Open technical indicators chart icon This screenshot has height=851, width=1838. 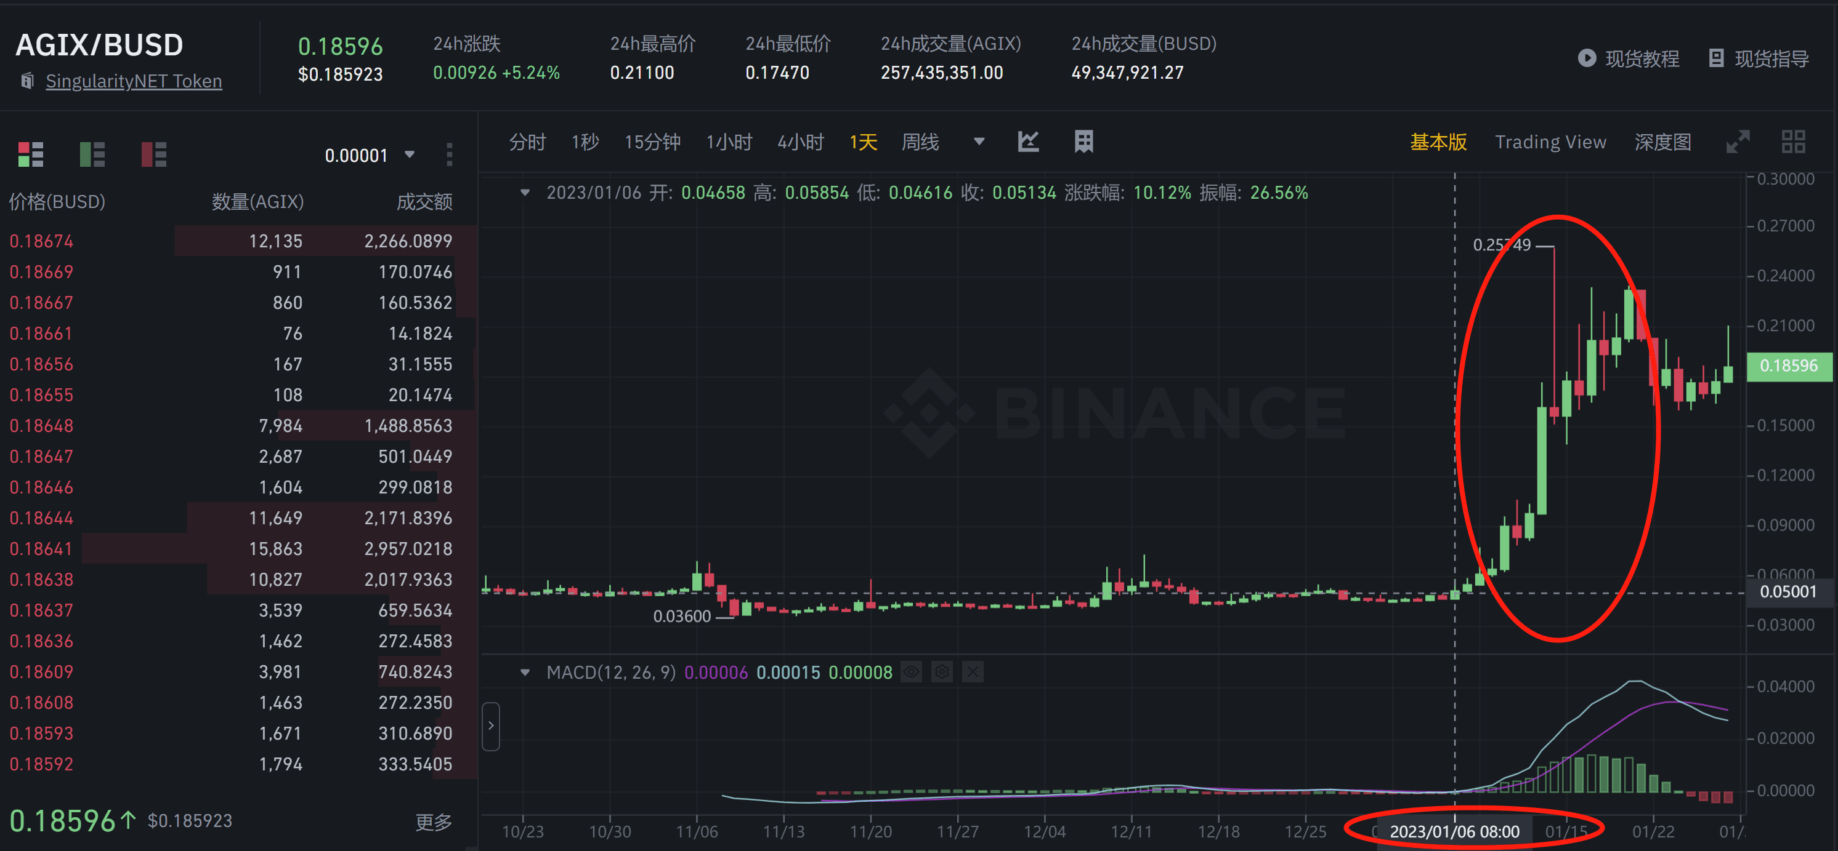(1027, 142)
